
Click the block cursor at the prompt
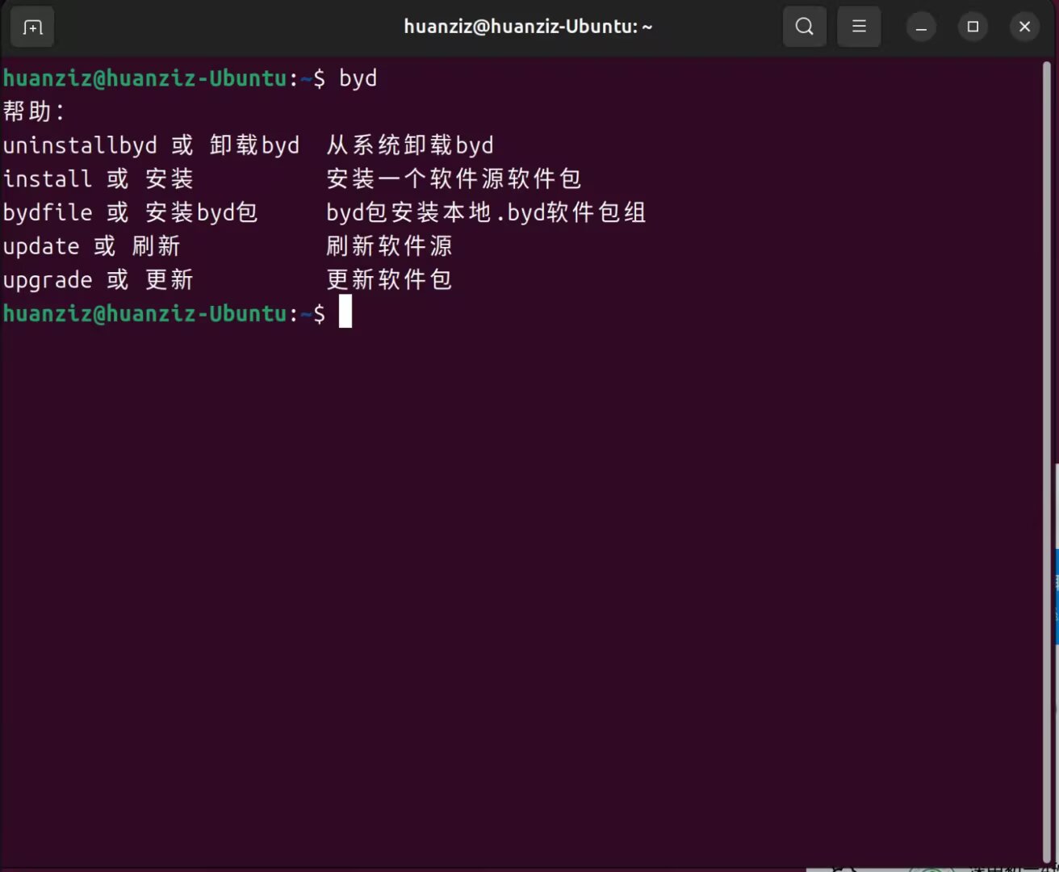click(x=345, y=312)
